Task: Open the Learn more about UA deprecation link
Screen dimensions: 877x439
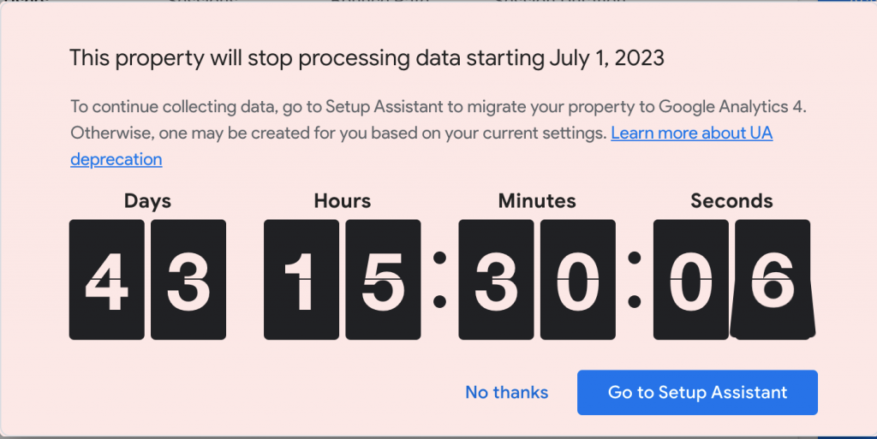Action: pos(691,133)
